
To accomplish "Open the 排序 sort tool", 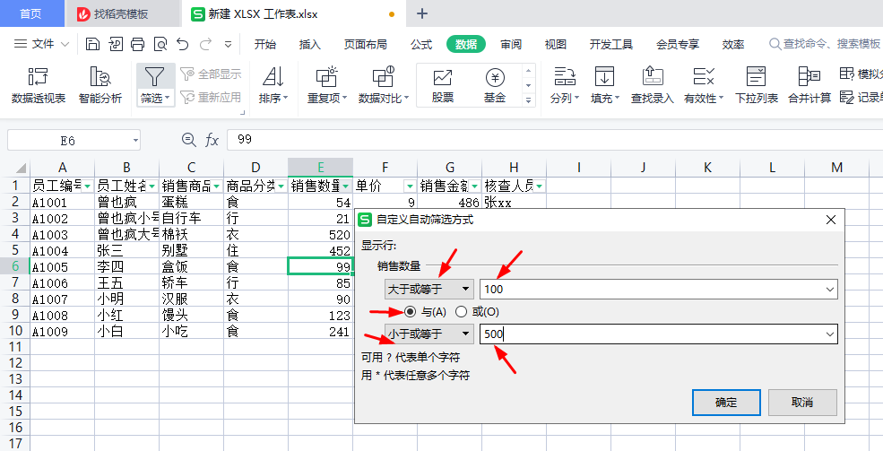I will pyautogui.click(x=273, y=85).
